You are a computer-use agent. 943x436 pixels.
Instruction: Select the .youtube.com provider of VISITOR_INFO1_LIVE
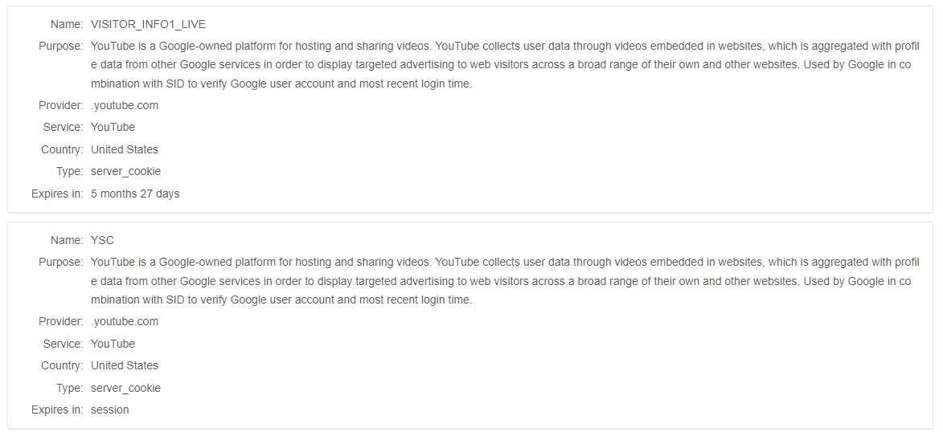[125, 105]
